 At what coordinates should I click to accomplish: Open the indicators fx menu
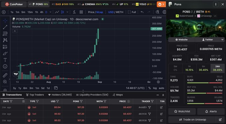(x=74, y=12)
